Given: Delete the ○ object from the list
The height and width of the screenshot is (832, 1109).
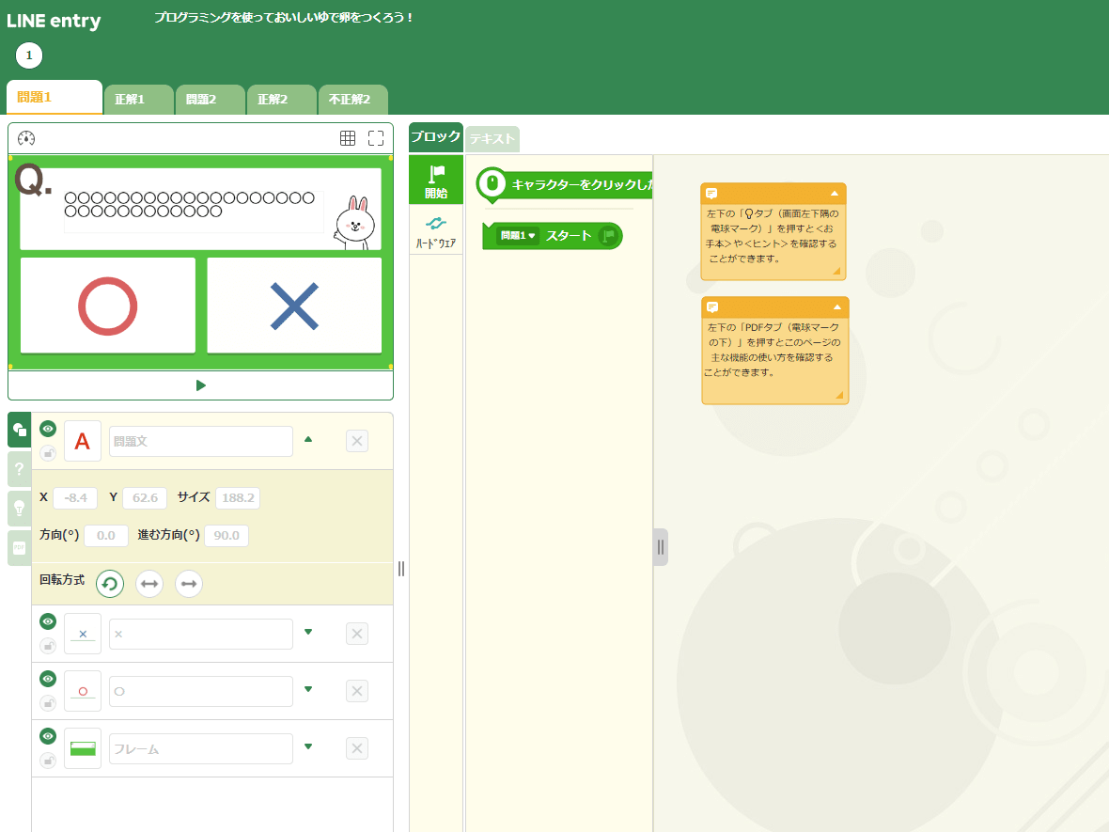Looking at the screenshot, I should (357, 691).
